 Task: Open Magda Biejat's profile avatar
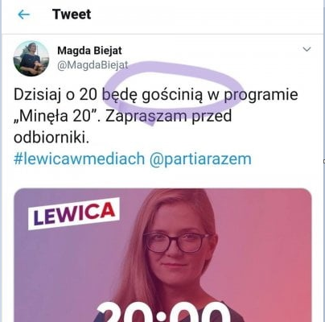(x=31, y=58)
